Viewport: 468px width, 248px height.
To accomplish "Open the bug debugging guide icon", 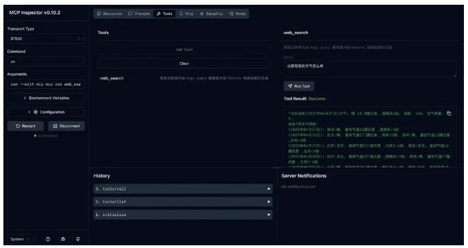I will coord(63,239).
